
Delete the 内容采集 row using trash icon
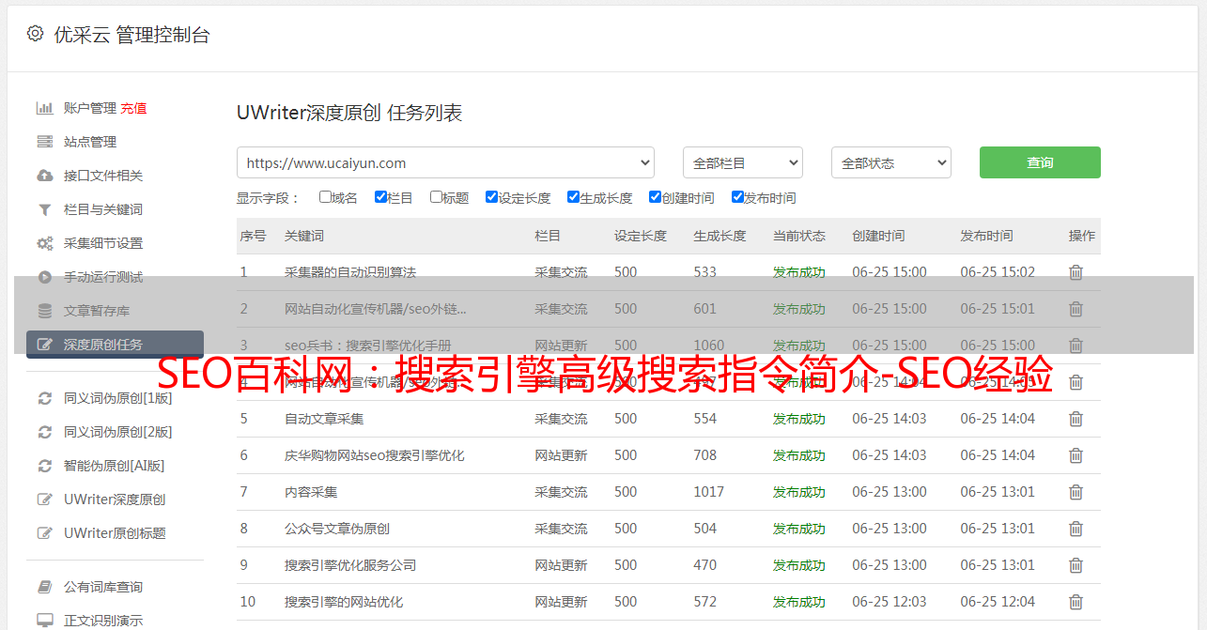[1076, 492]
